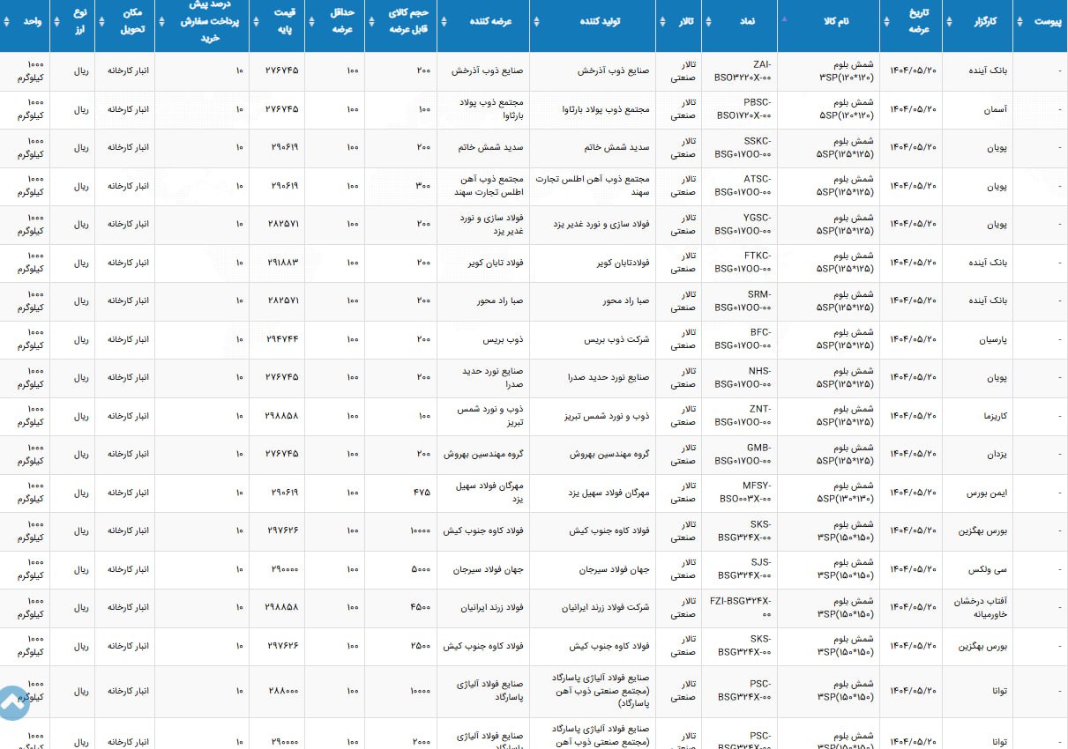Click offer volume ۴۵۰۰

(x=420, y=608)
